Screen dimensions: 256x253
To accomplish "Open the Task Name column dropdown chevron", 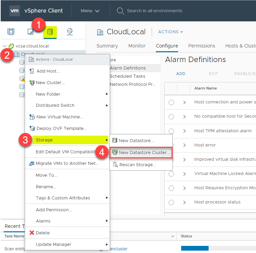I will pyautogui.click(x=173, y=236).
